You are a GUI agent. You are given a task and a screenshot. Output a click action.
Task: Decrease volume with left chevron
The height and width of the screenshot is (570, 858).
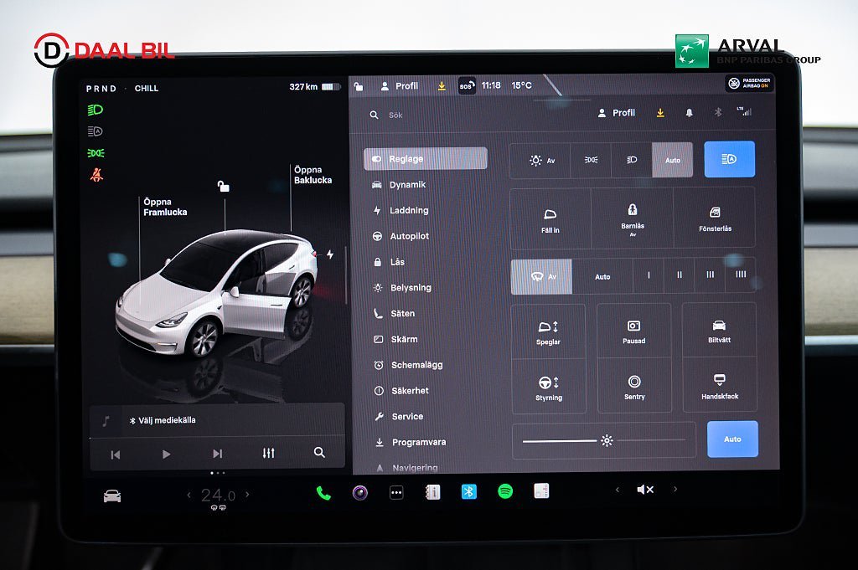coord(618,490)
